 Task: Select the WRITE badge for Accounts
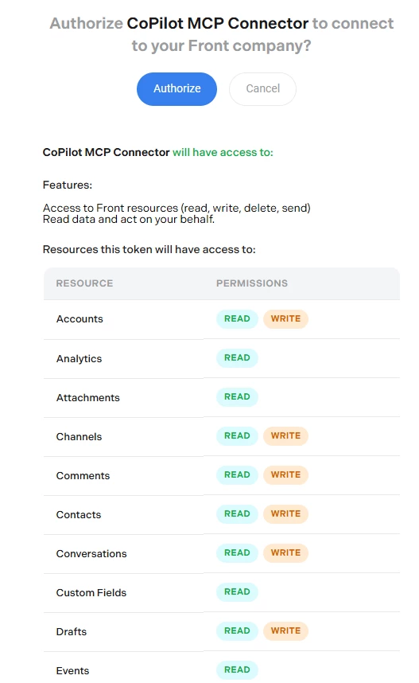pos(286,319)
